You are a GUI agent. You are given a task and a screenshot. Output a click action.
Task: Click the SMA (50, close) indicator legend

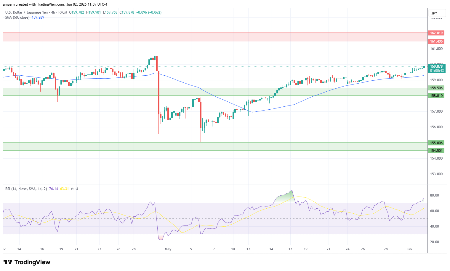(x=17, y=17)
